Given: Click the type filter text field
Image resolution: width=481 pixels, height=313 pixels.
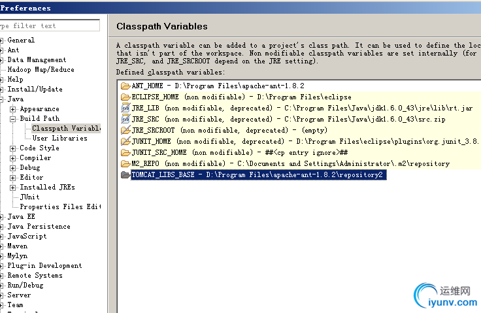Looking at the screenshot, I should pos(50,25).
